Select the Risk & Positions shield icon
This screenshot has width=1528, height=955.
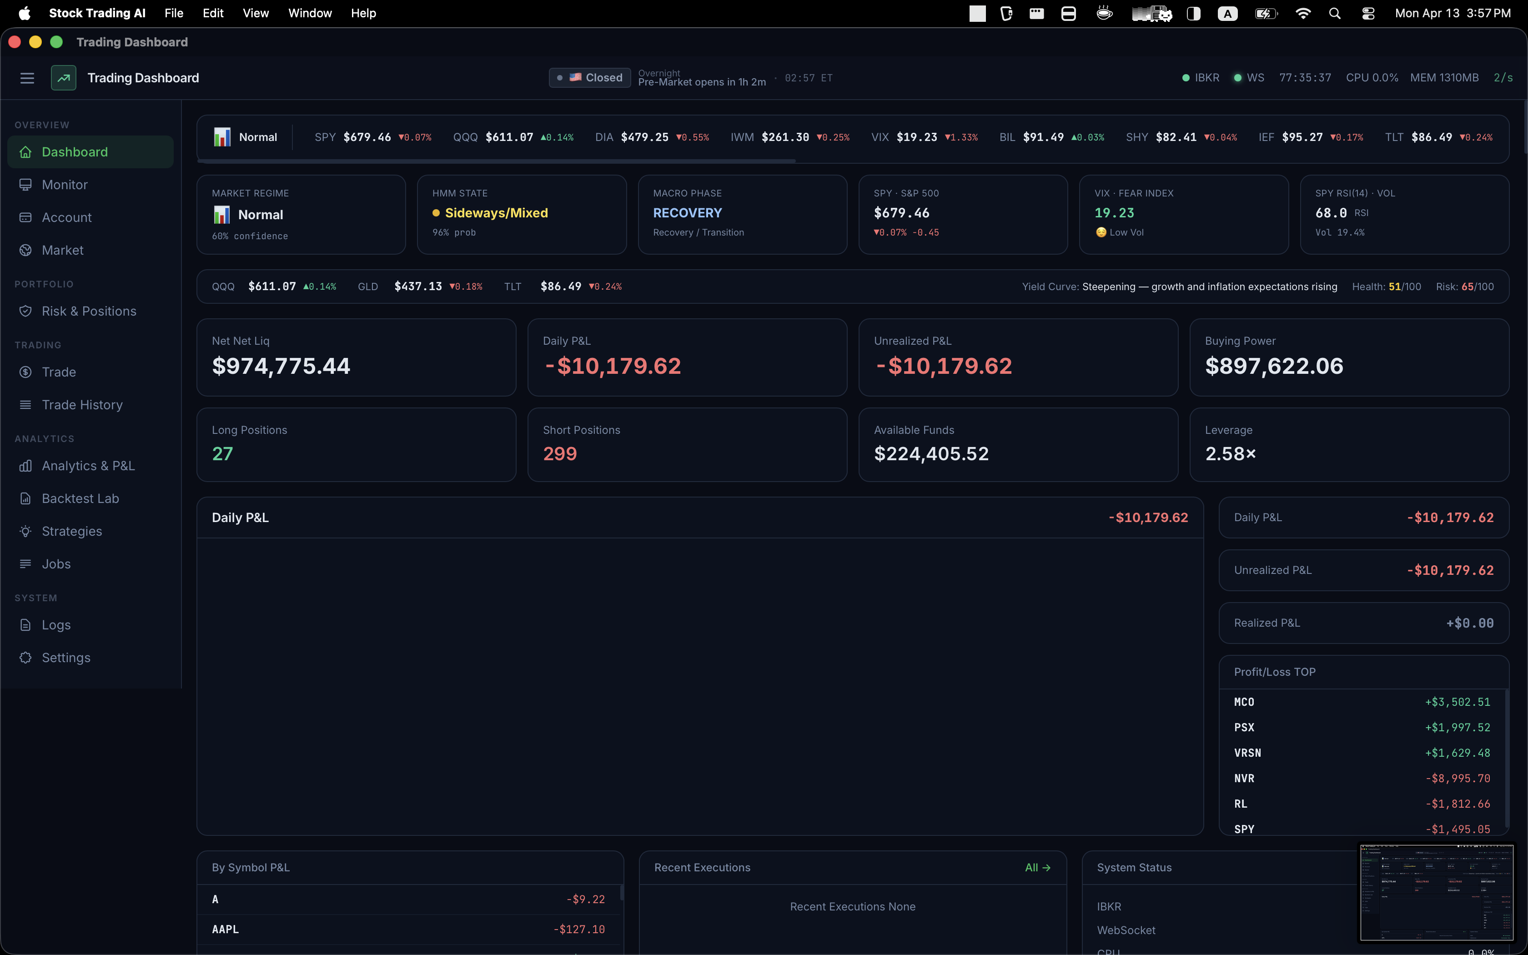click(x=25, y=311)
